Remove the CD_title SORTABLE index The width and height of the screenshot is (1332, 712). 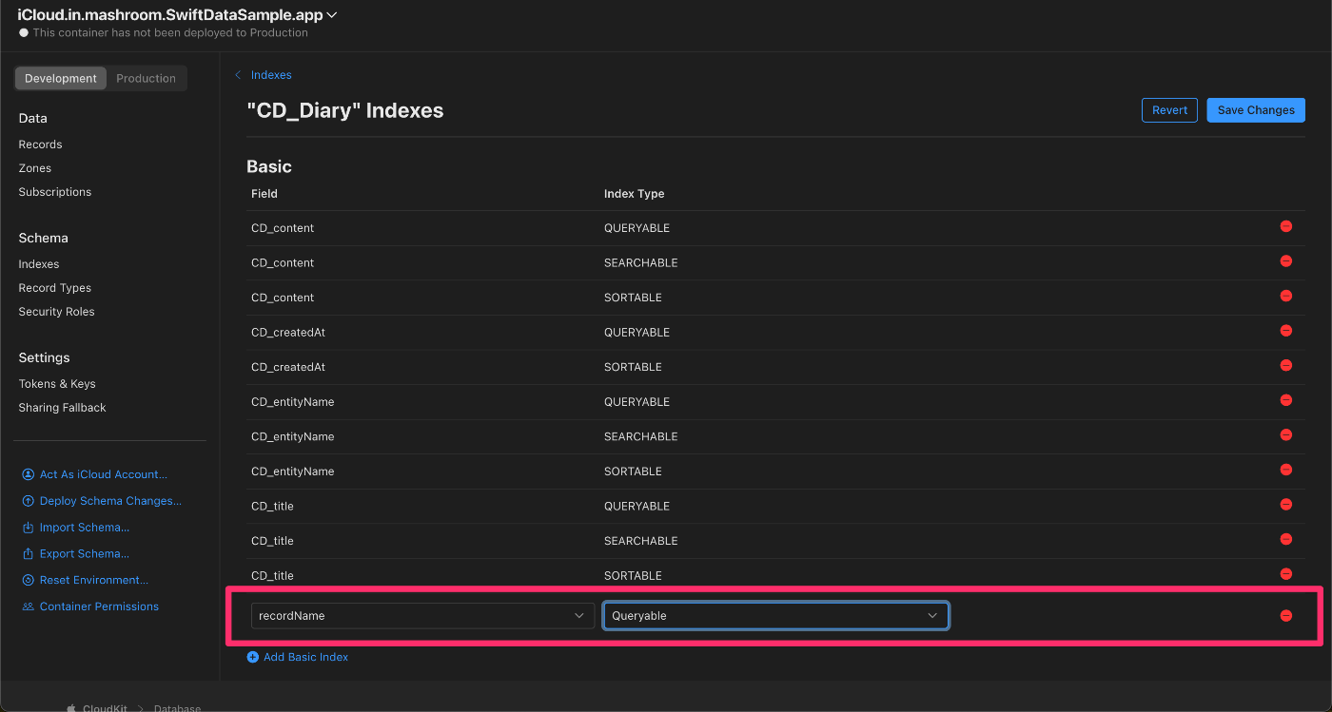tap(1285, 573)
